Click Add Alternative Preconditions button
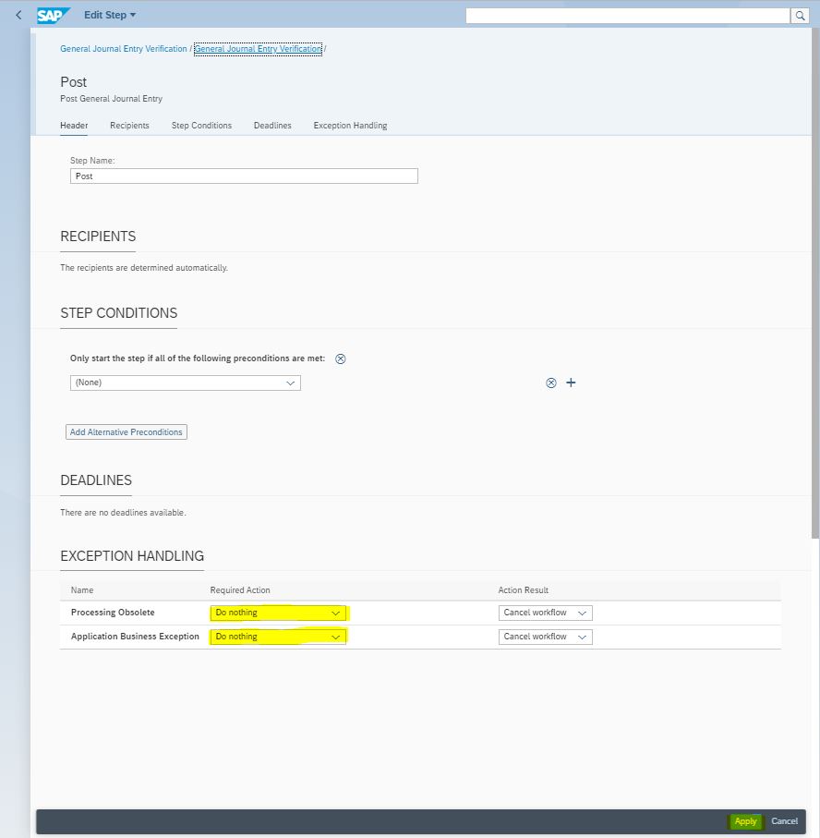The height and width of the screenshot is (838, 820). pyautogui.click(x=127, y=431)
